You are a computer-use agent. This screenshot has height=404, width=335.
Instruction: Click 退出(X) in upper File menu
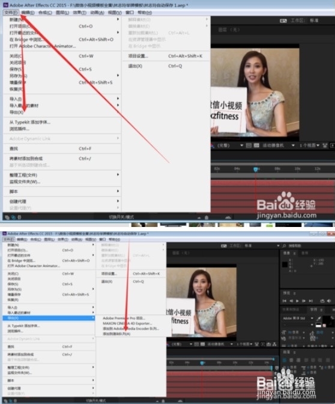point(135,66)
